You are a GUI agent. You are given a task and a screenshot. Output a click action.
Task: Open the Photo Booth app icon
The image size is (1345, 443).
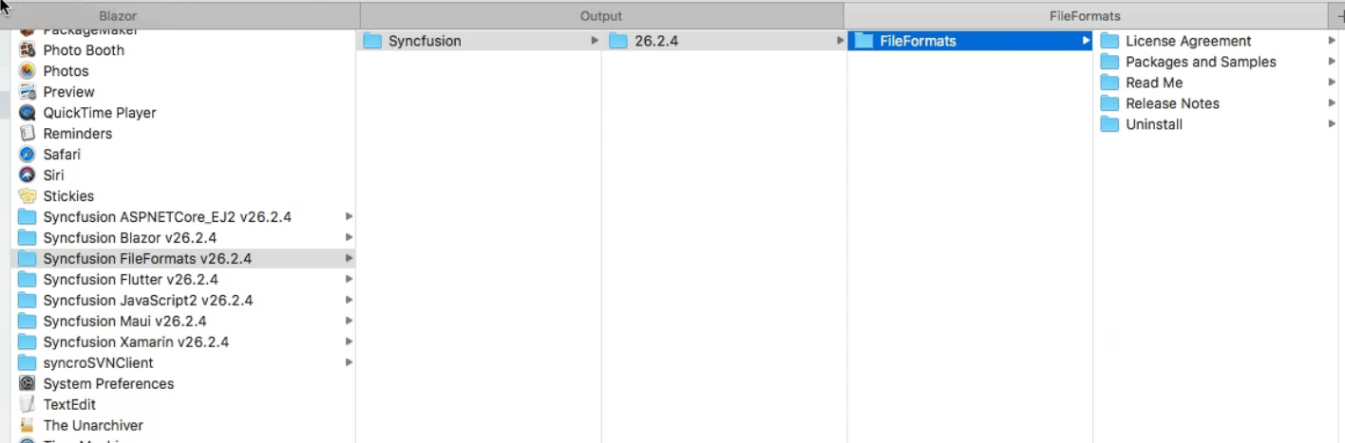[28, 50]
